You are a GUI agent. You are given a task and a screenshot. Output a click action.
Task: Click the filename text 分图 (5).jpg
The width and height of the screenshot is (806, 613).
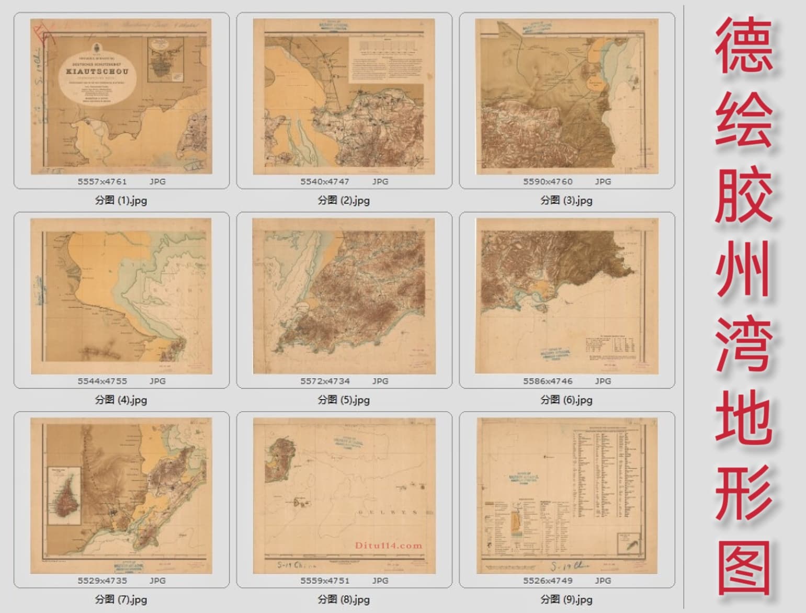[344, 400]
